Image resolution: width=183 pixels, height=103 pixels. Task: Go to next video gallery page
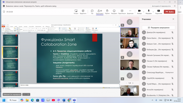pos(133,83)
